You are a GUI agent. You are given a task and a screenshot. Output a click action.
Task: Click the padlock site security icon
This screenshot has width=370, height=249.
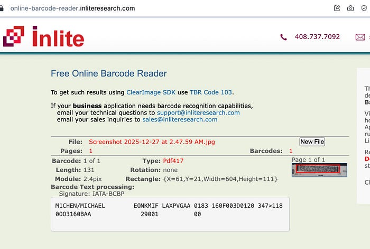tap(2, 8)
